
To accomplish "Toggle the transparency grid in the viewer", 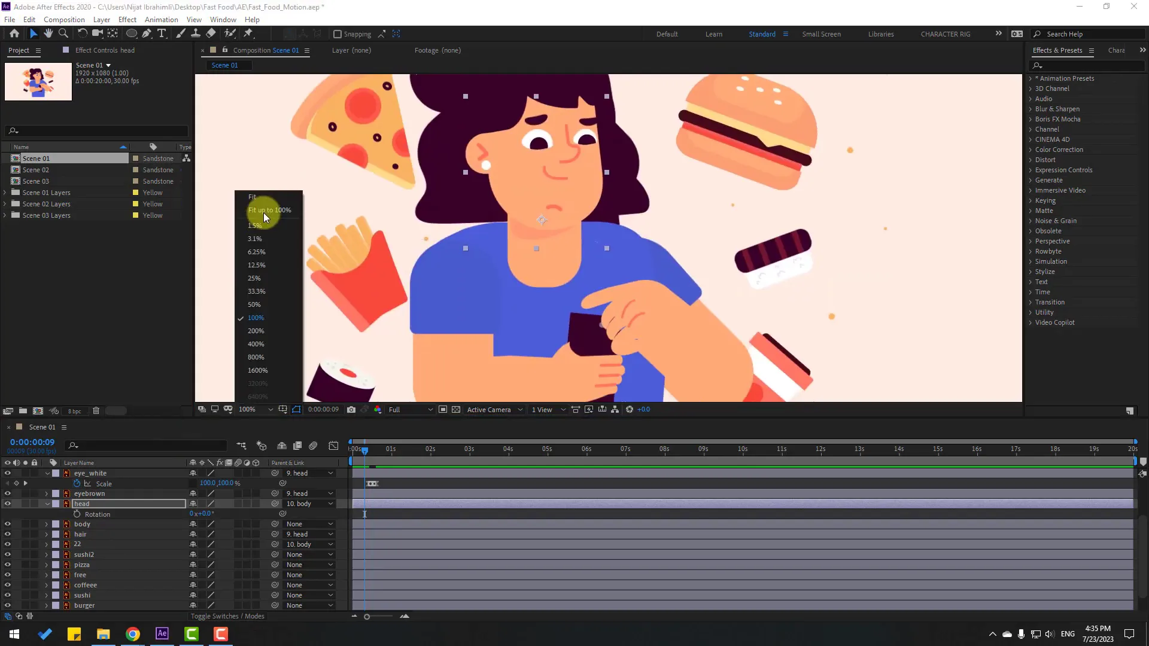I will coord(457,409).
